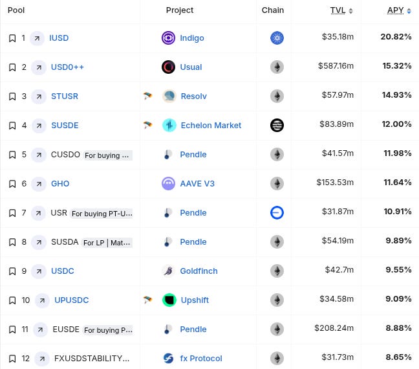Open the AAVE V3 project link
The width and height of the screenshot is (419, 369).
click(197, 184)
